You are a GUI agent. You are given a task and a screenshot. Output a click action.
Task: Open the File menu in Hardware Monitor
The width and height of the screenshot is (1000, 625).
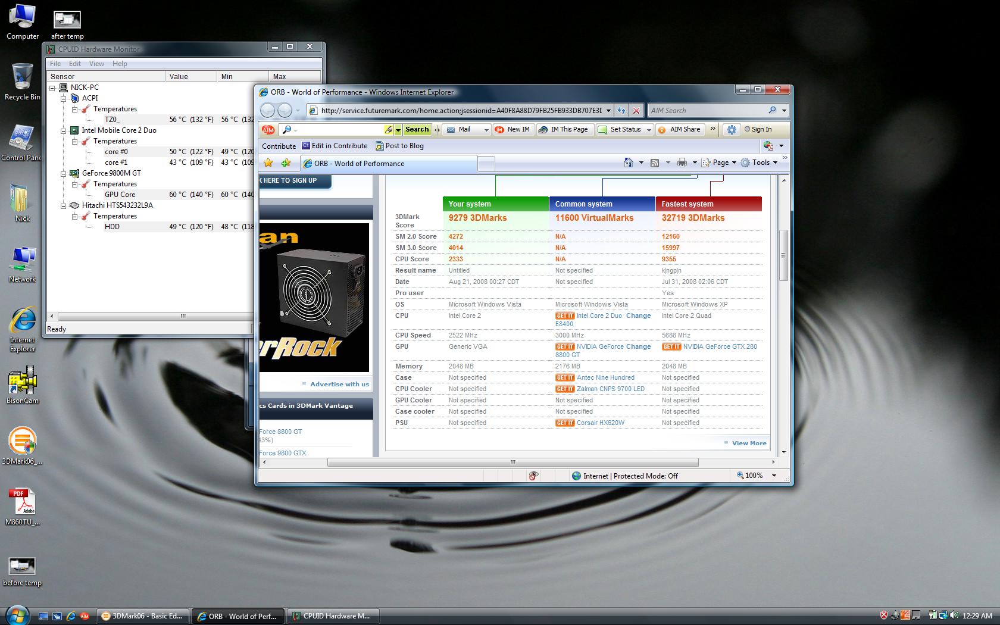[55, 64]
